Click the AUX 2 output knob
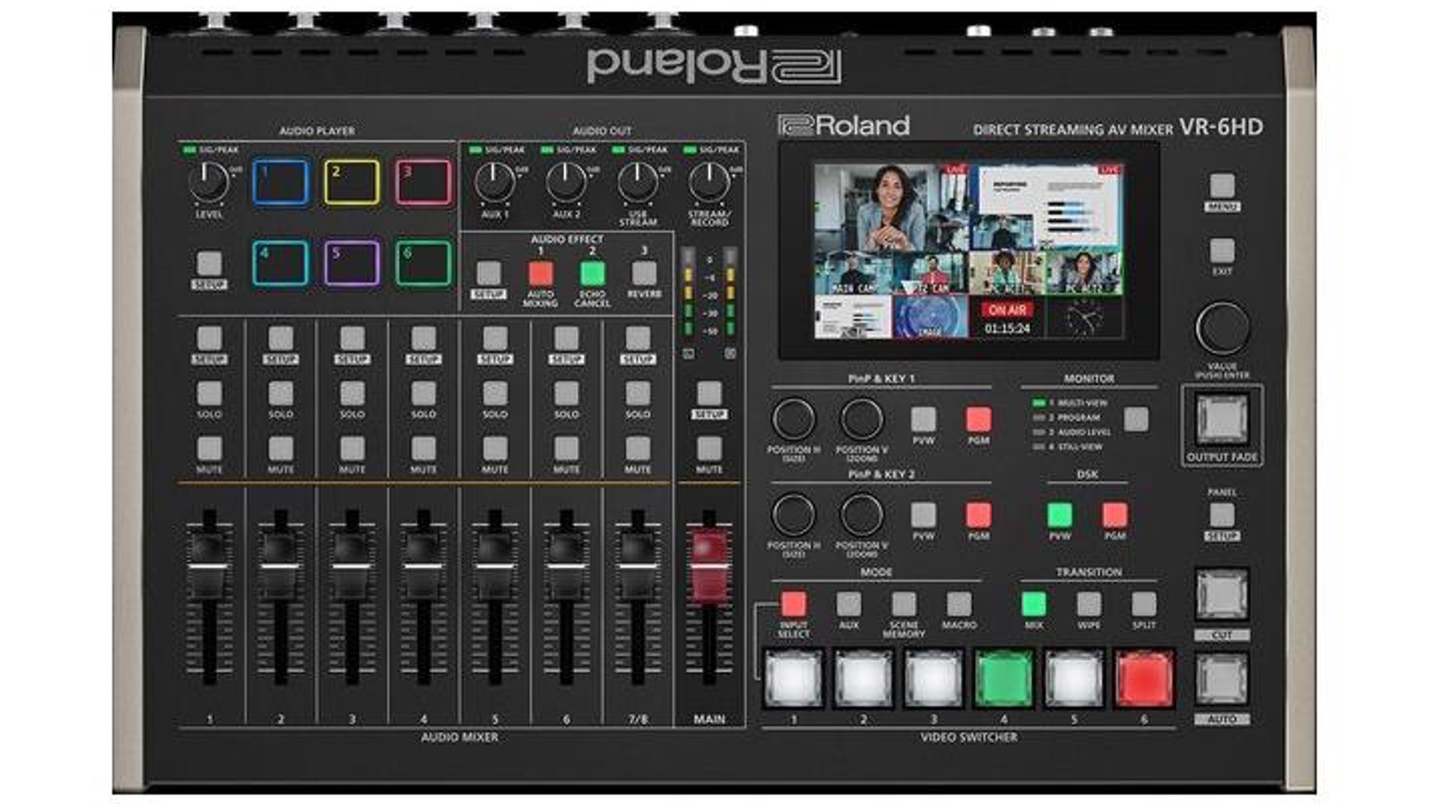This screenshot has width=1429, height=804. click(566, 182)
